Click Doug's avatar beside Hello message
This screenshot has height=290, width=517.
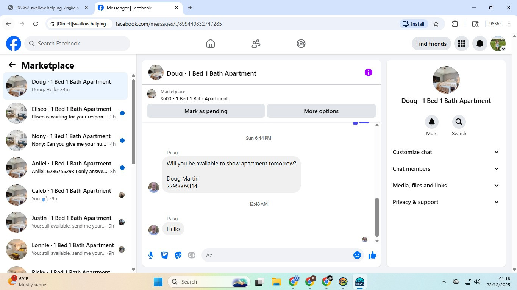(x=154, y=230)
